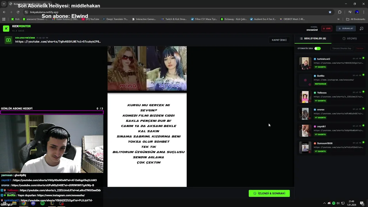This screenshot has height=207, width=368.
Task: Open the Chrome profile avatar icon
Action: point(357,12)
